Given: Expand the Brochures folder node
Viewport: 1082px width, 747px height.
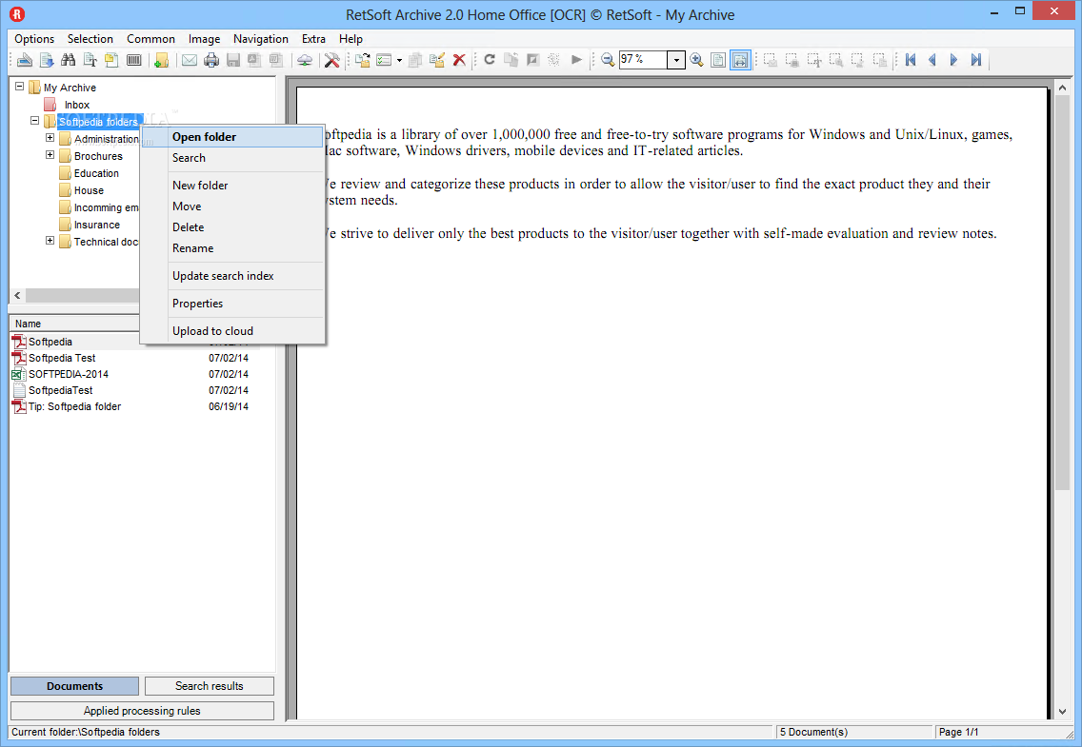Looking at the screenshot, I should [50, 155].
